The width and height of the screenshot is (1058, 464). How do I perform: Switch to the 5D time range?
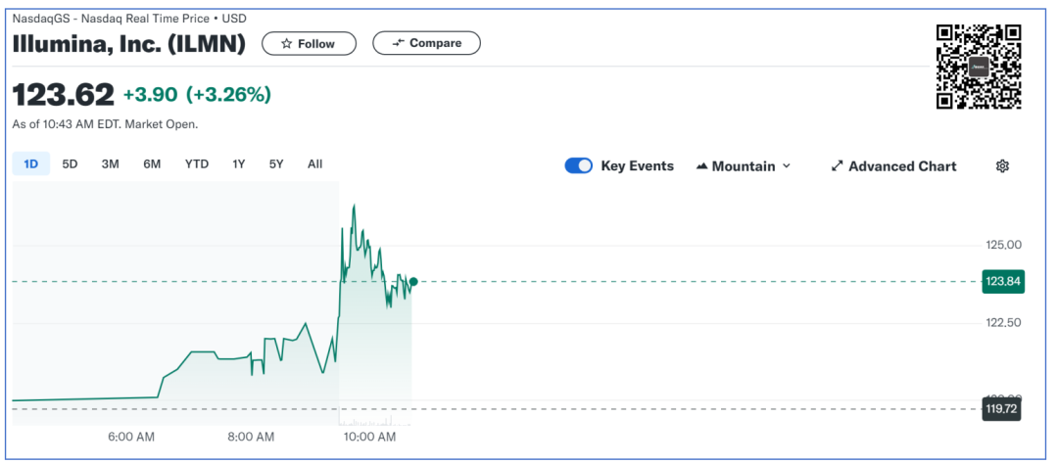pos(70,164)
